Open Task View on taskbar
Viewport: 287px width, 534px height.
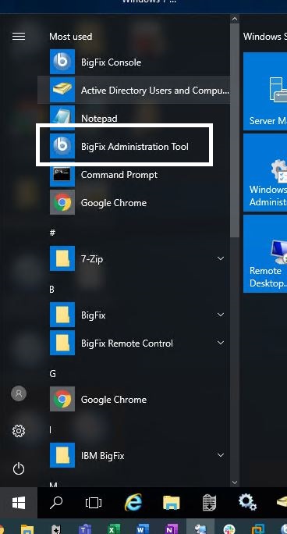coord(94,503)
